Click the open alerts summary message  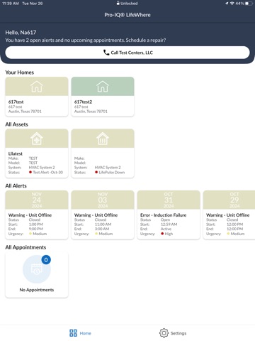[86, 40]
